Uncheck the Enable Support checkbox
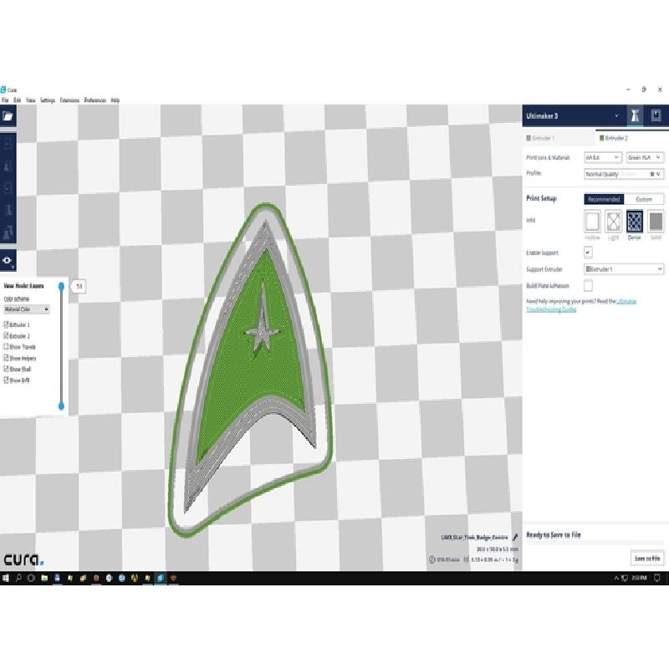 click(588, 253)
